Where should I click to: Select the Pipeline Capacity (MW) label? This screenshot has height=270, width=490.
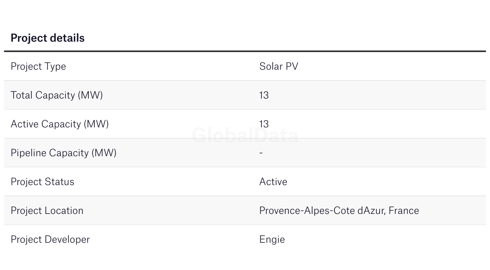(x=63, y=153)
